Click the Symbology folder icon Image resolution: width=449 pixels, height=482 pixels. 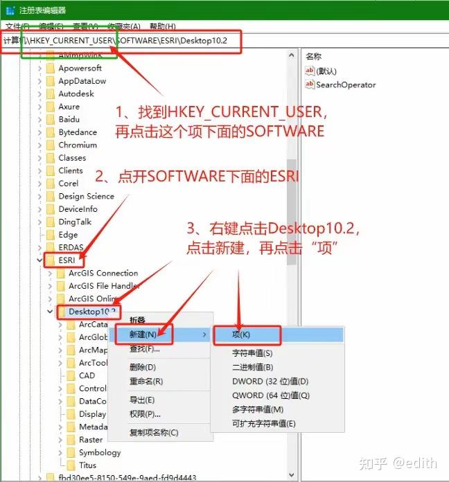tap(71, 452)
